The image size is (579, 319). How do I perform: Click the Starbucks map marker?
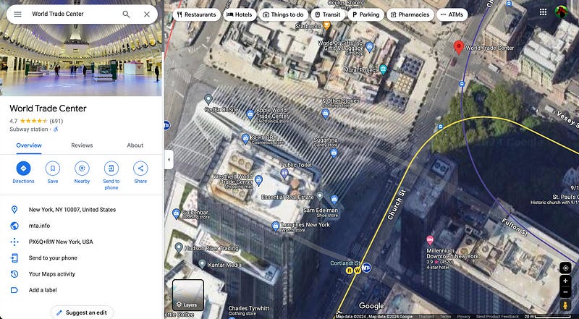(x=326, y=25)
